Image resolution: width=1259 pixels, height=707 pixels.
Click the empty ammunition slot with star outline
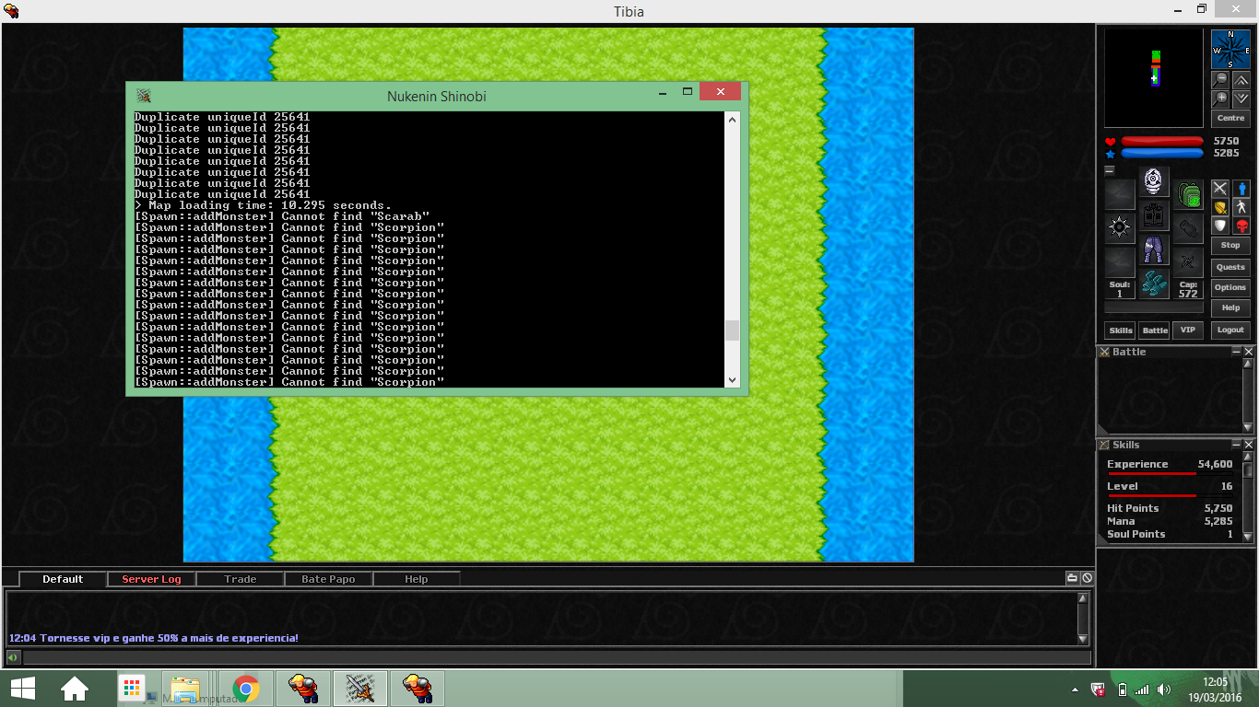point(1189,262)
